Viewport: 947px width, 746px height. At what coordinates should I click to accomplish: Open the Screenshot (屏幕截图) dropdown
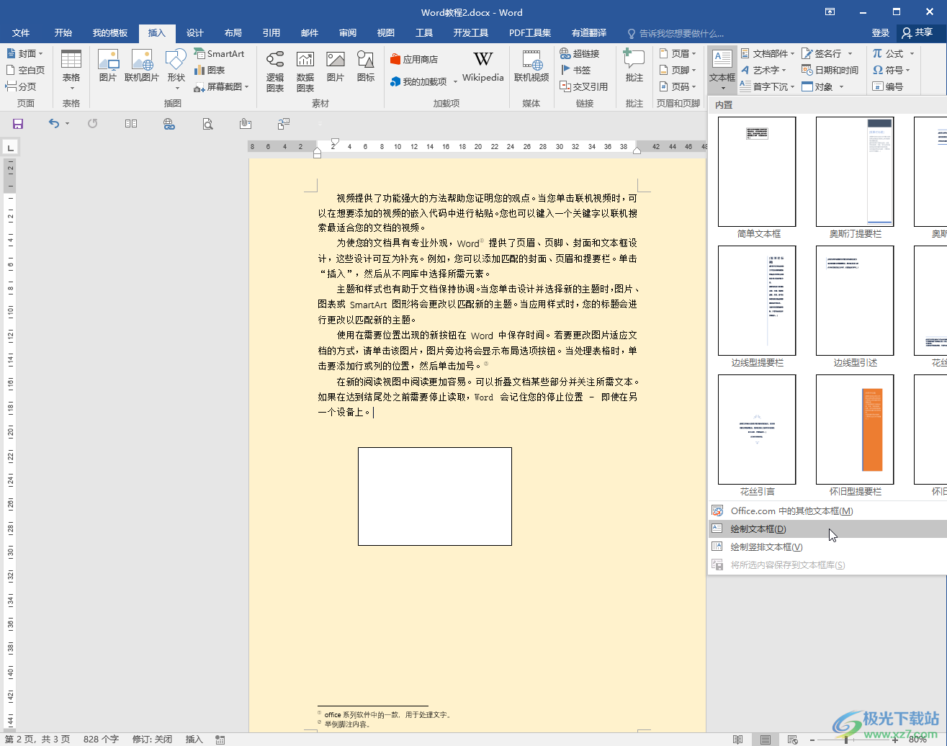pos(221,86)
